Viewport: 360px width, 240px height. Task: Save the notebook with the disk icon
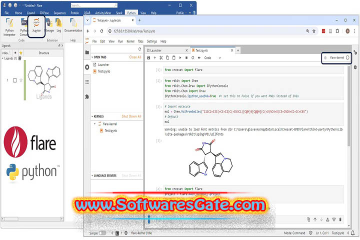[148, 58]
